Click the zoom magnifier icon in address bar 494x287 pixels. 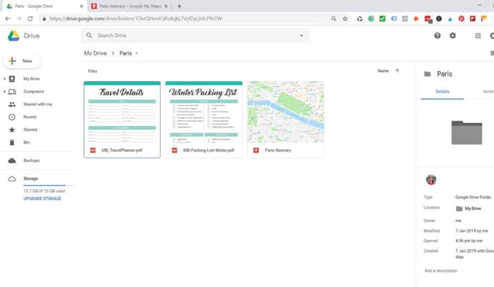click(x=333, y=19)
